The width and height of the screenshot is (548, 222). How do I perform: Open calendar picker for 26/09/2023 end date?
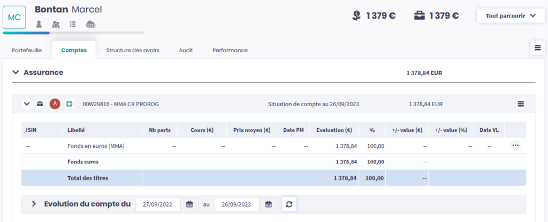268,204
